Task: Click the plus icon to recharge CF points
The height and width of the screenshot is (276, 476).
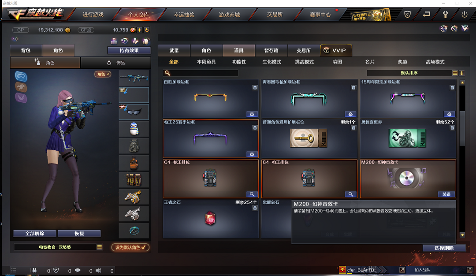Action: 139,30
